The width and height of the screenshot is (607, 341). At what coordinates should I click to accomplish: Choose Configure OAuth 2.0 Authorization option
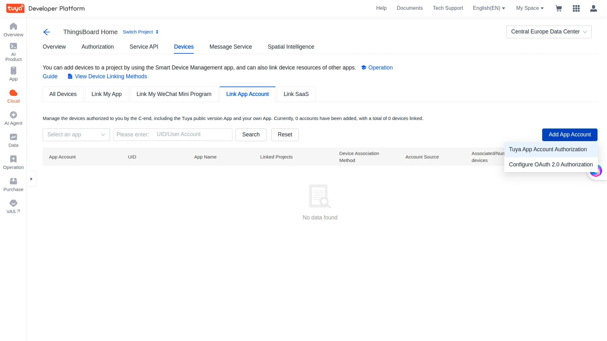[x=551, y=165]
